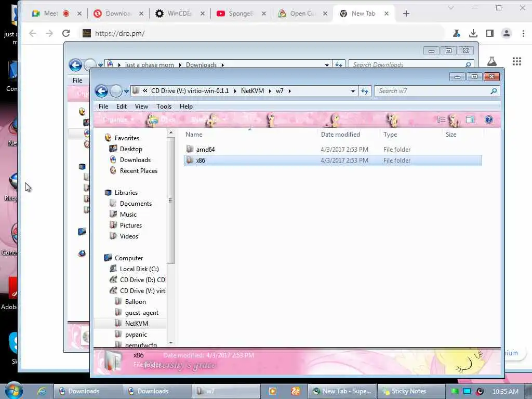Click the Organize toolbar button
This screenshot has width=532, height=399.
118,120
